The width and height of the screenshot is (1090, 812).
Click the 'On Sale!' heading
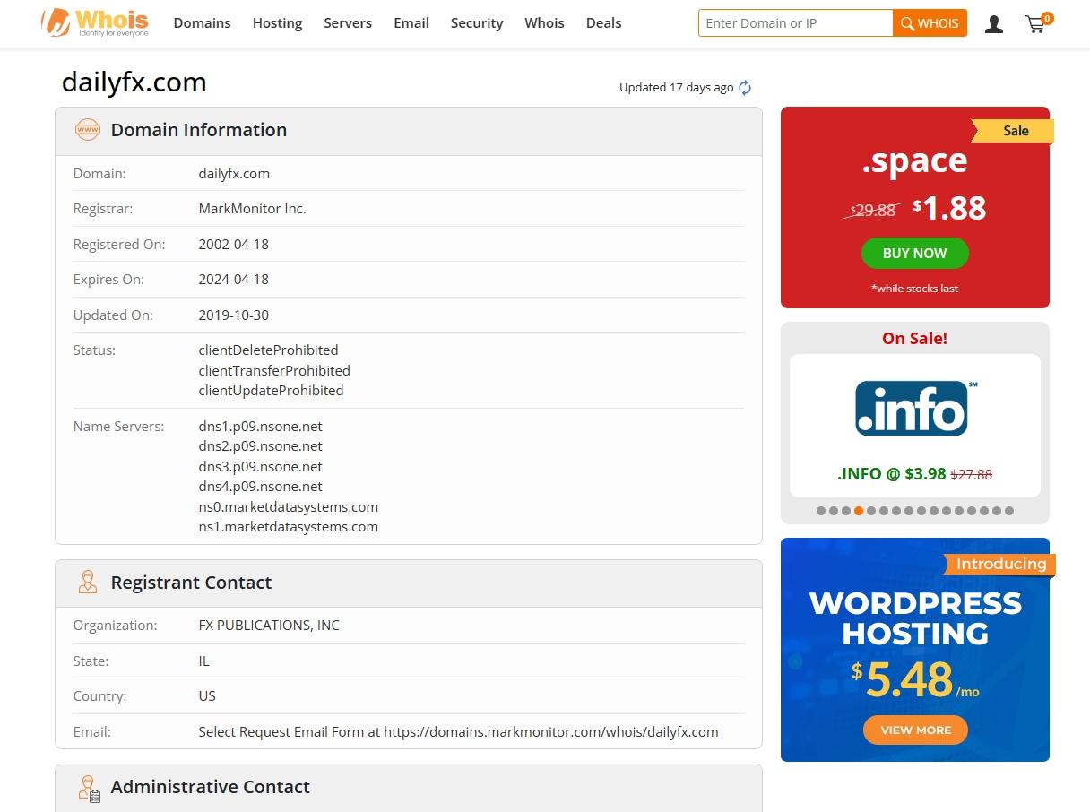(x=914, y=339)
